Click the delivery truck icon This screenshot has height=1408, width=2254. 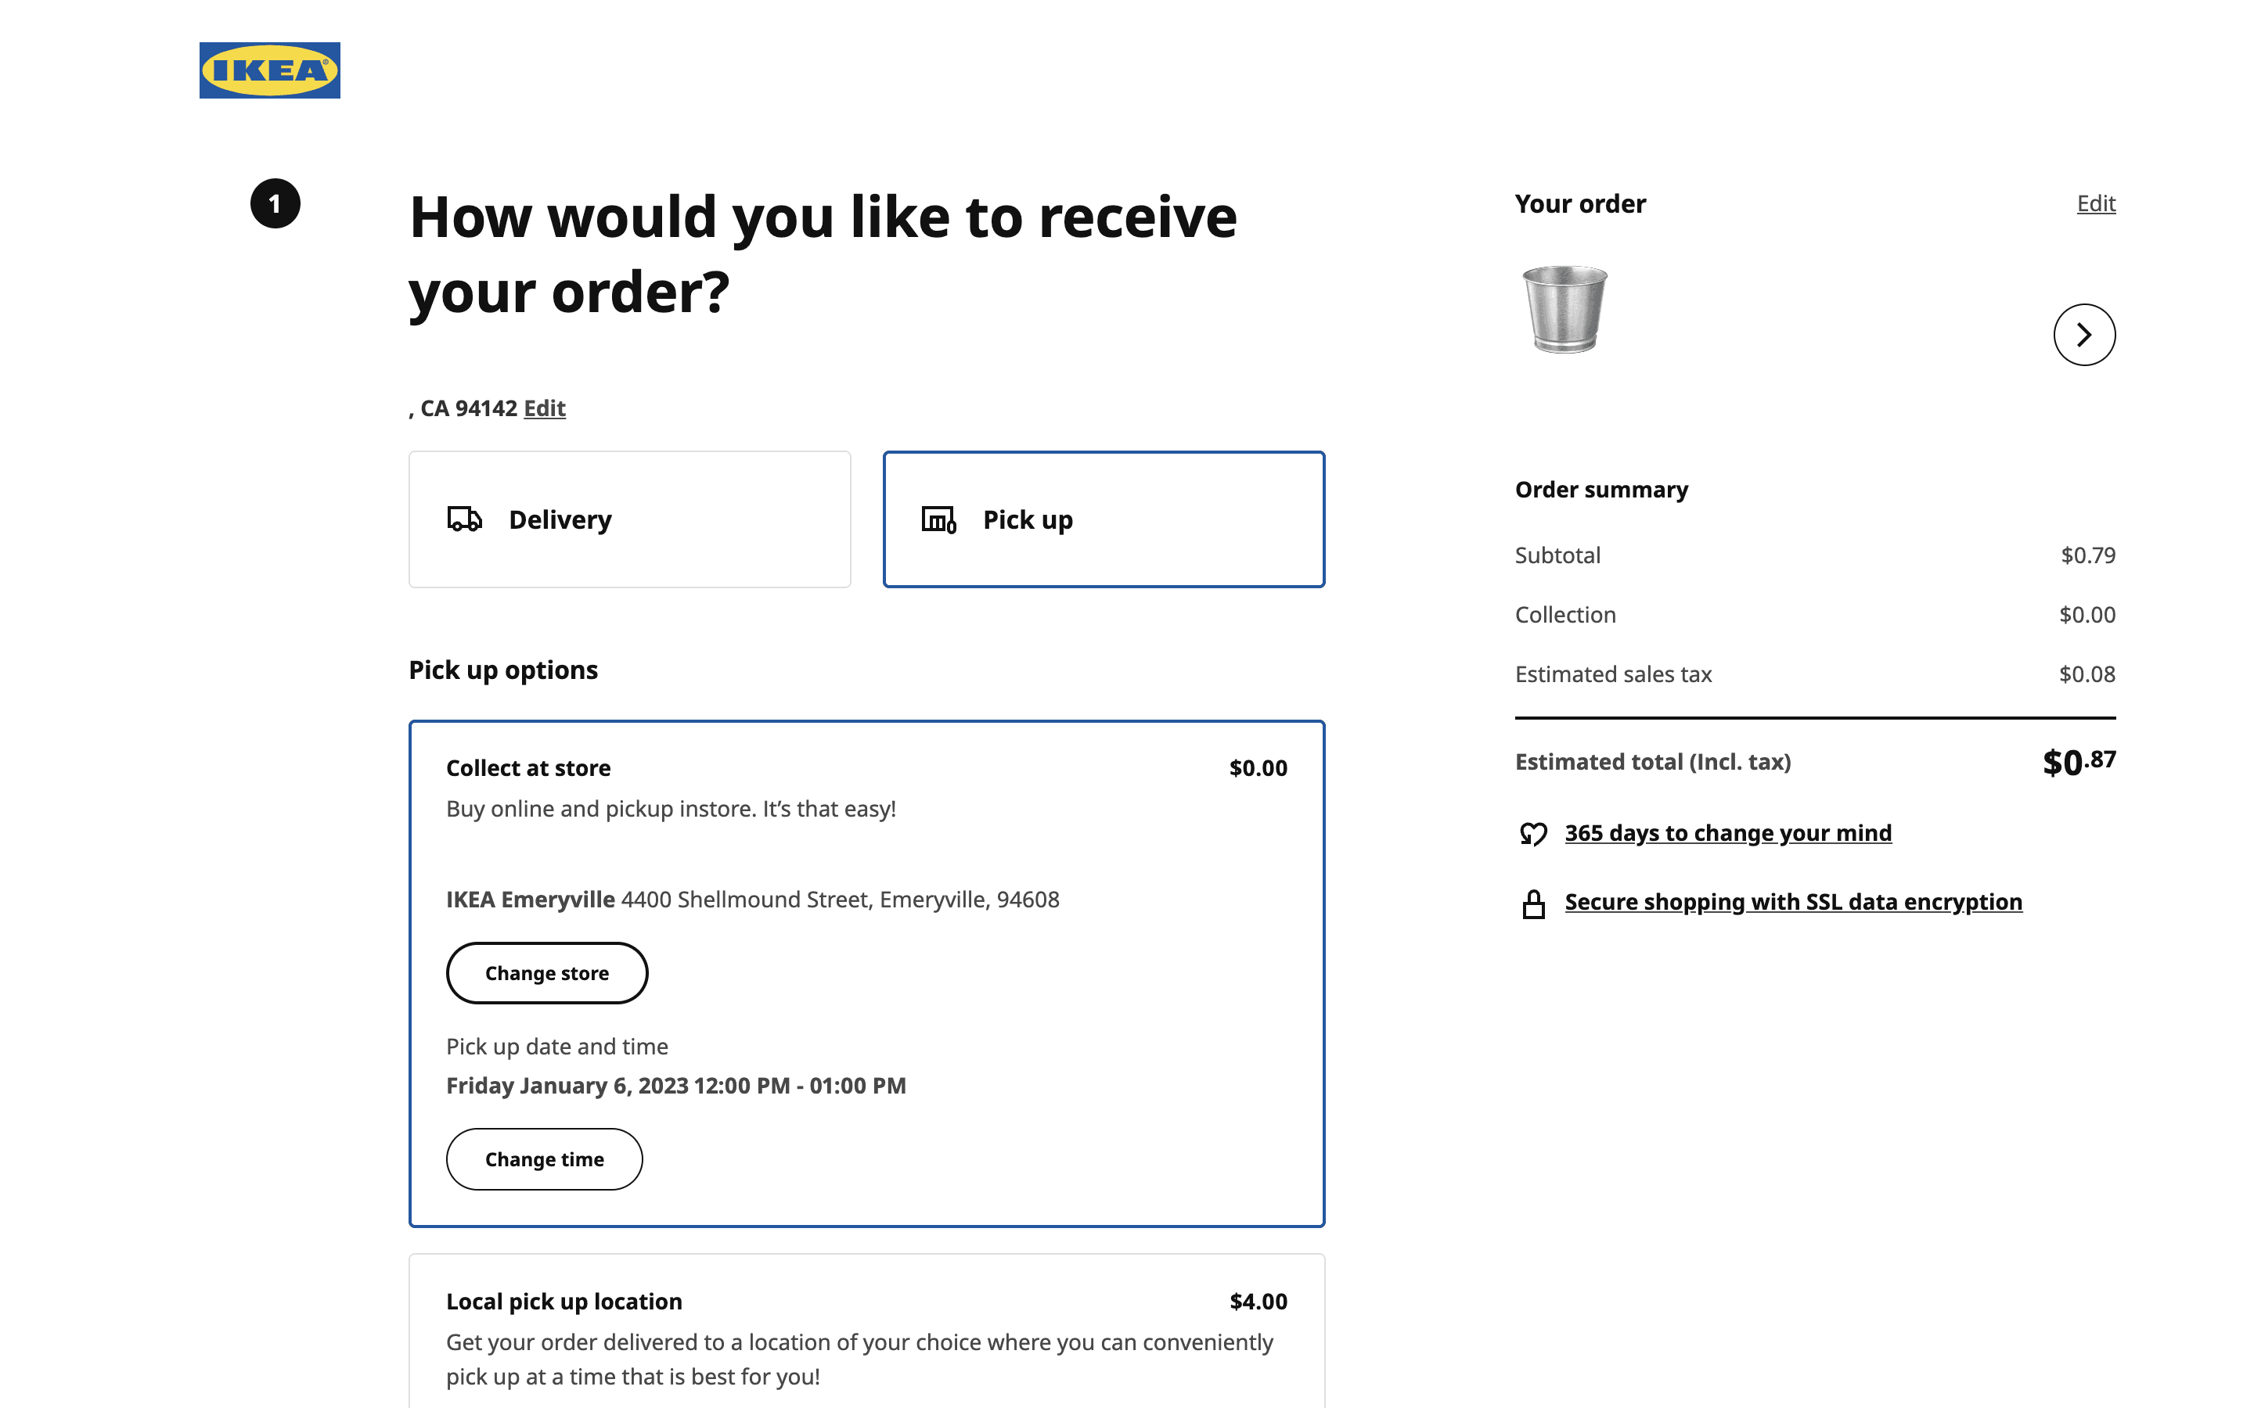[465, 519]
